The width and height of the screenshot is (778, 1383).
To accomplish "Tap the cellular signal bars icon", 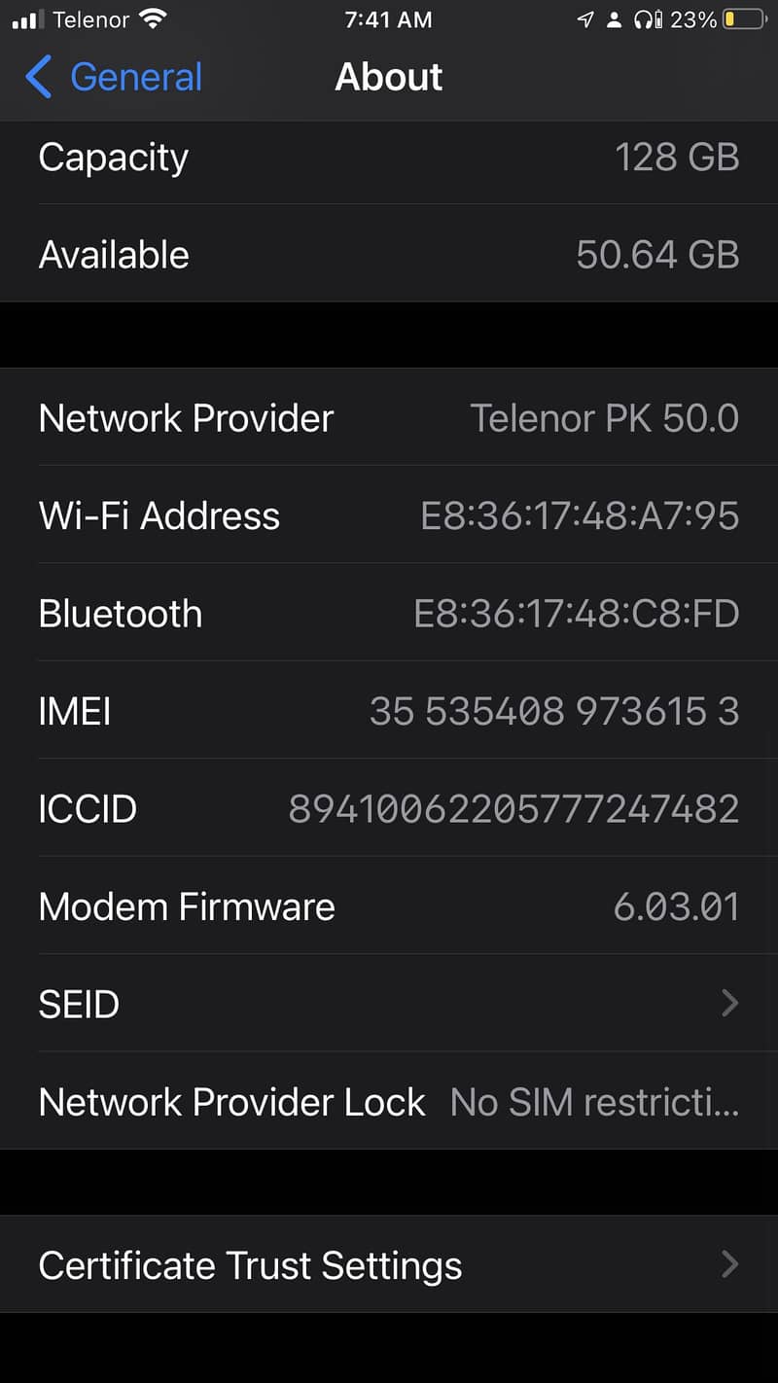I will point(27,19).
